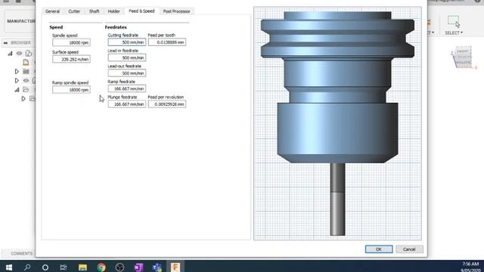Click the orange document icon in Browser

[26, 62]
